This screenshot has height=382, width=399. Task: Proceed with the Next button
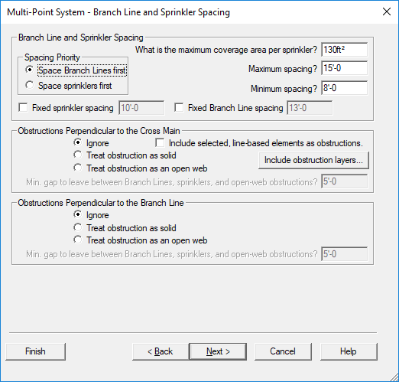pos(218,351)
